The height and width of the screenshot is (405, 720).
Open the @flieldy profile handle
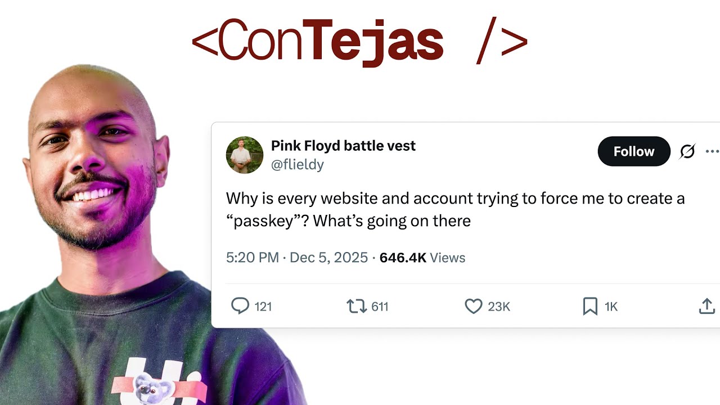(298, 165)
